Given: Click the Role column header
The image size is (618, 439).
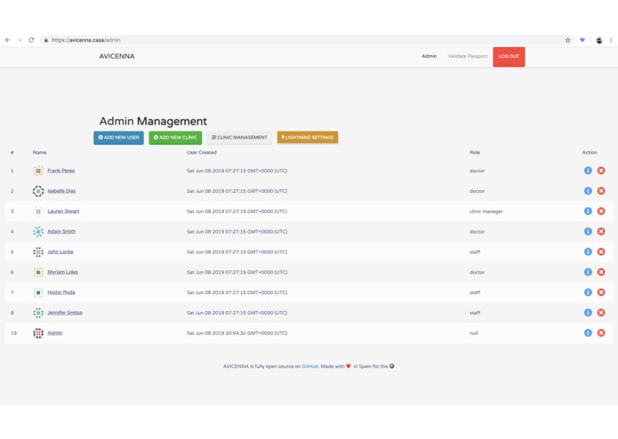Looking at the screenshot, I should coord(475,152).
